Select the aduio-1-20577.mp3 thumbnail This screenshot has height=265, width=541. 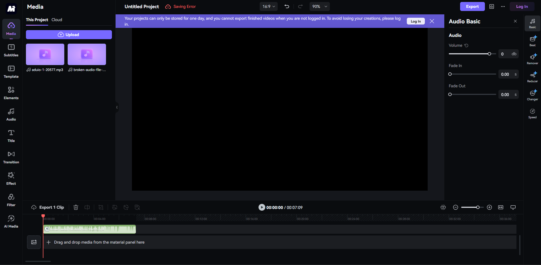click(x=45, y=54)
